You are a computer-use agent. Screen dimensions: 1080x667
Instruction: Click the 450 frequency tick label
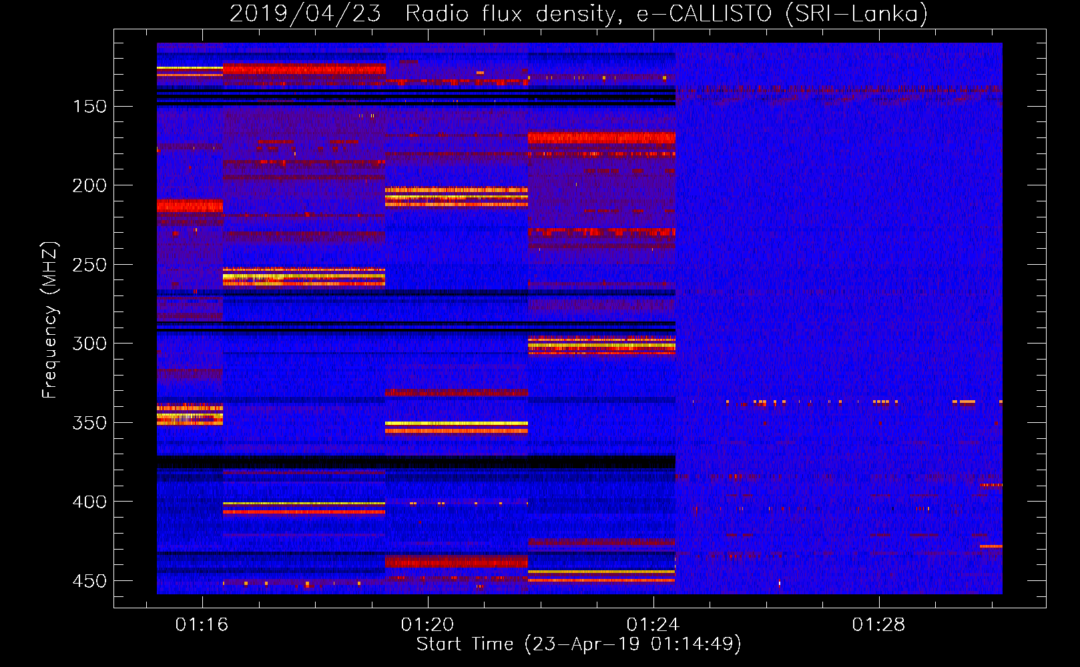89,581
